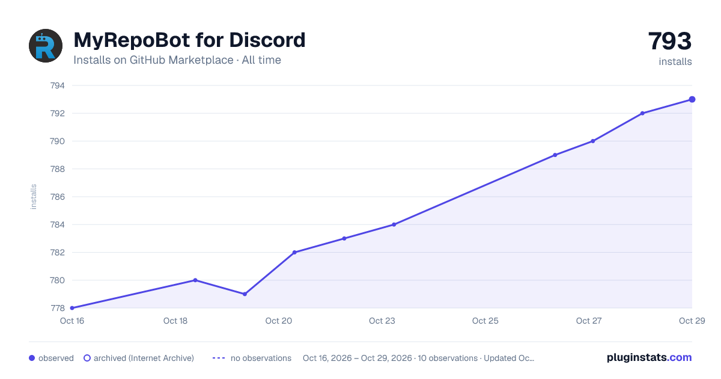Screen dimensions: 721x379
Task: Click the archived (Internet Archive) legend label
Action: coord(144,358)
